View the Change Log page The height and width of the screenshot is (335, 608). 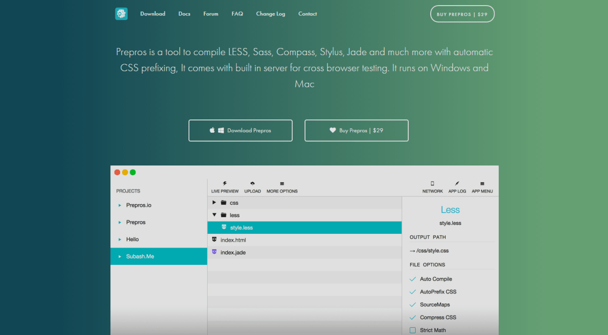pos(271,14)
